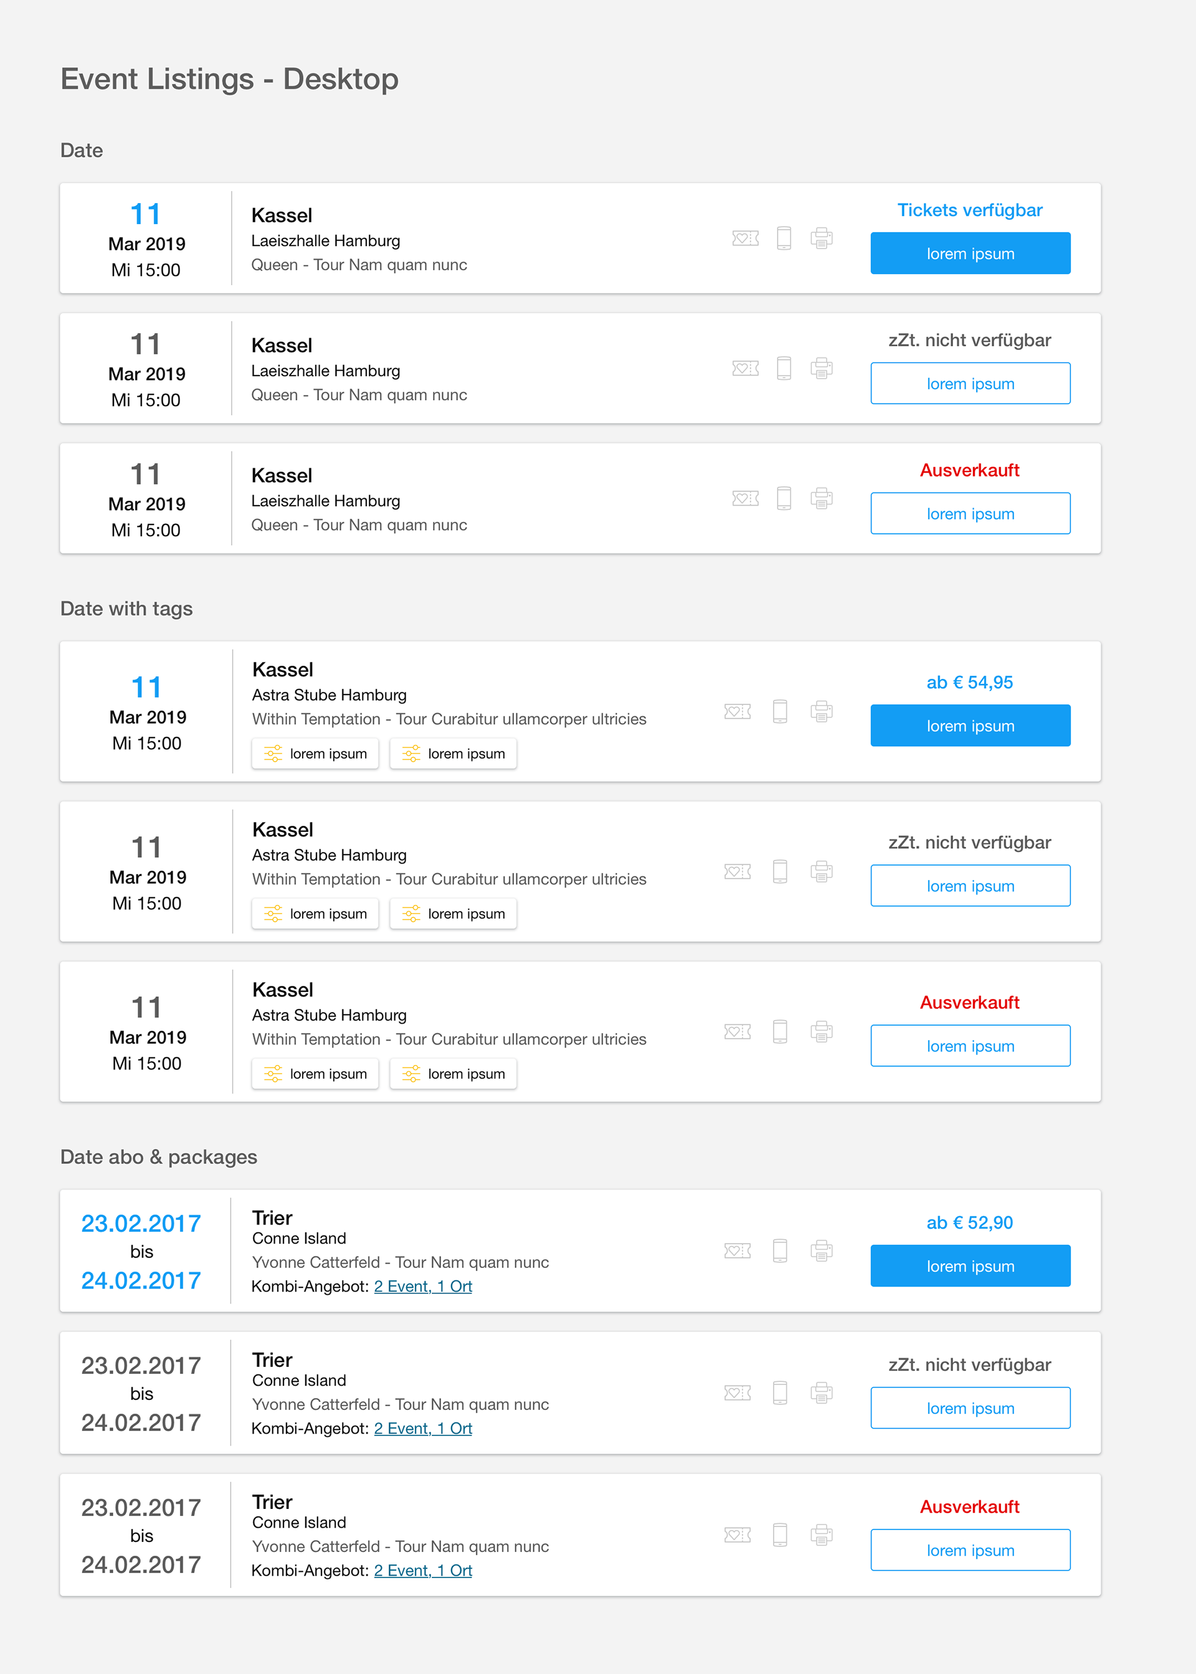Click the print icon in the ab € 54,95 row

click(822, 711)
